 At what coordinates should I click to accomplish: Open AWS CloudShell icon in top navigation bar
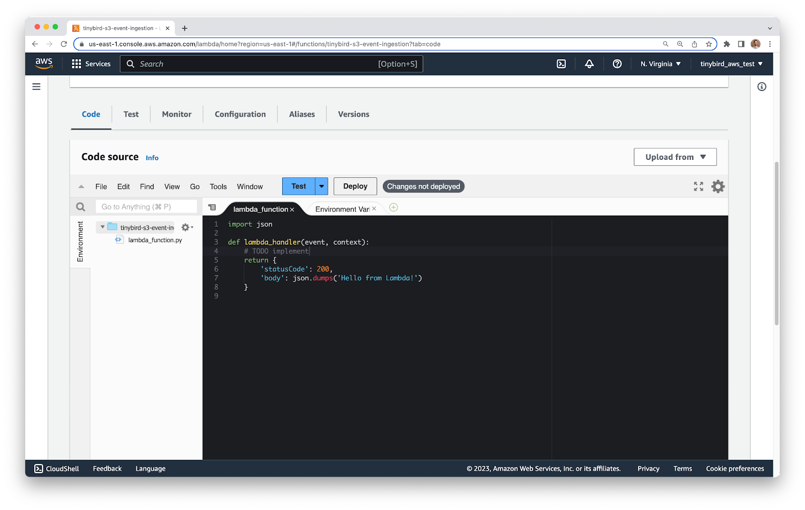pos(561,64)
